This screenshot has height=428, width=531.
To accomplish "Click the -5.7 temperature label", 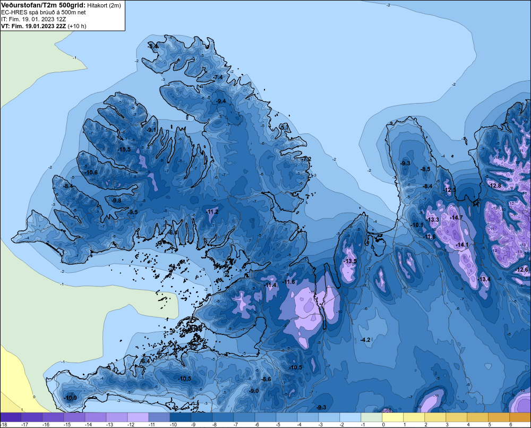I will [x=285, y=127].
